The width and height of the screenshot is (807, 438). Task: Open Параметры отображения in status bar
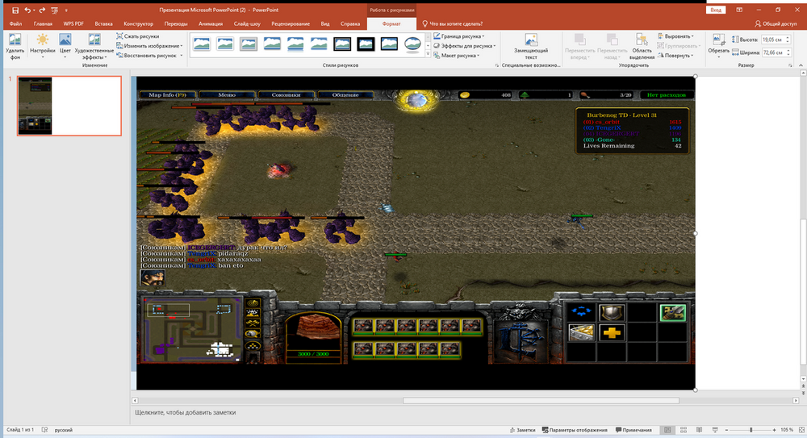click(x=575, y=430)
